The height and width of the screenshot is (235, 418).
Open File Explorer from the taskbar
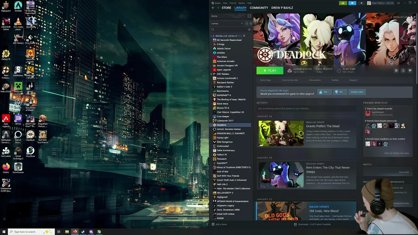coord(67,232)
